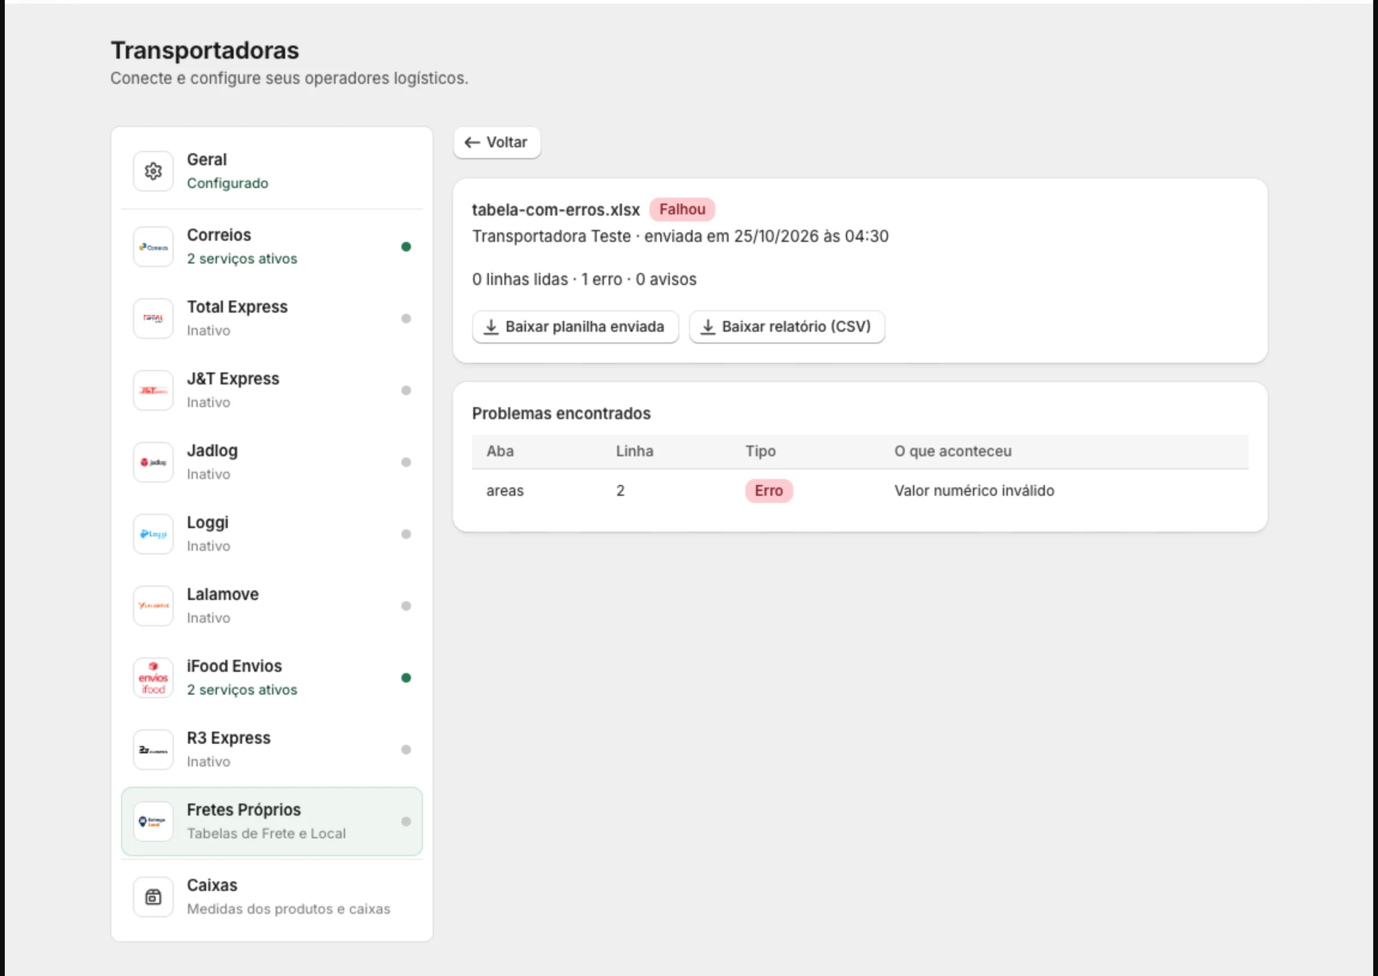The height and width of the screenshot is (976, 1378).
Task: Click the iFood Envios green status dot
Action: [406, 678]
